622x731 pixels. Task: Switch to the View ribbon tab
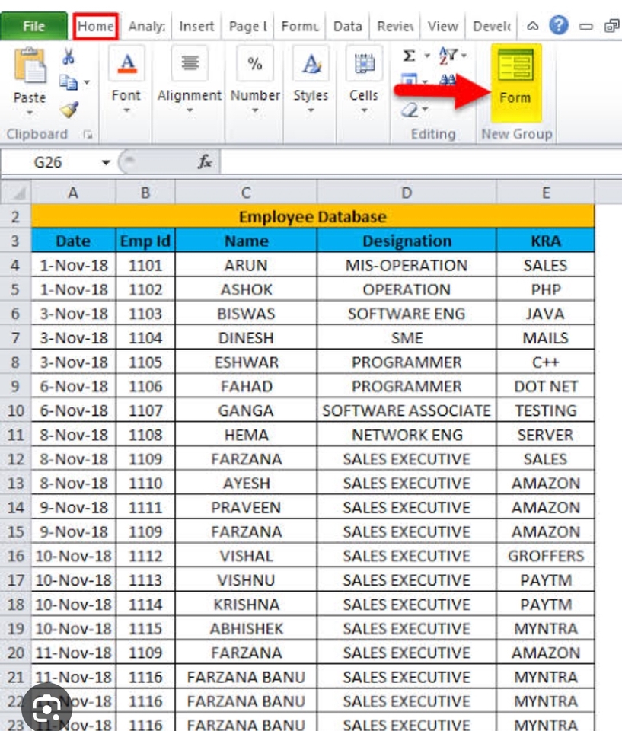pyautogui.click(x=442, y=26)
